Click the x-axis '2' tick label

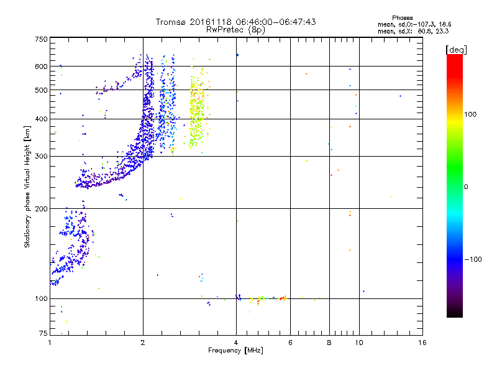point(143,343)
